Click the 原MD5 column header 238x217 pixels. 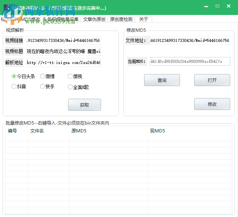coord(109,131)
